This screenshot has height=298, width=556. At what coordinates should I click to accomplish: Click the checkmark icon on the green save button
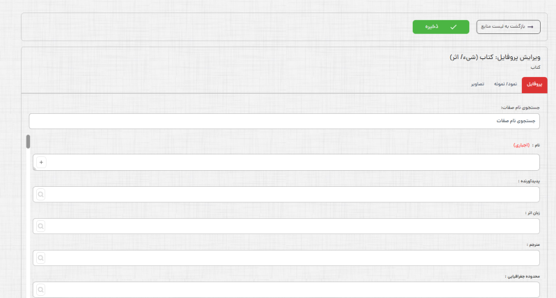coord(453,26)
